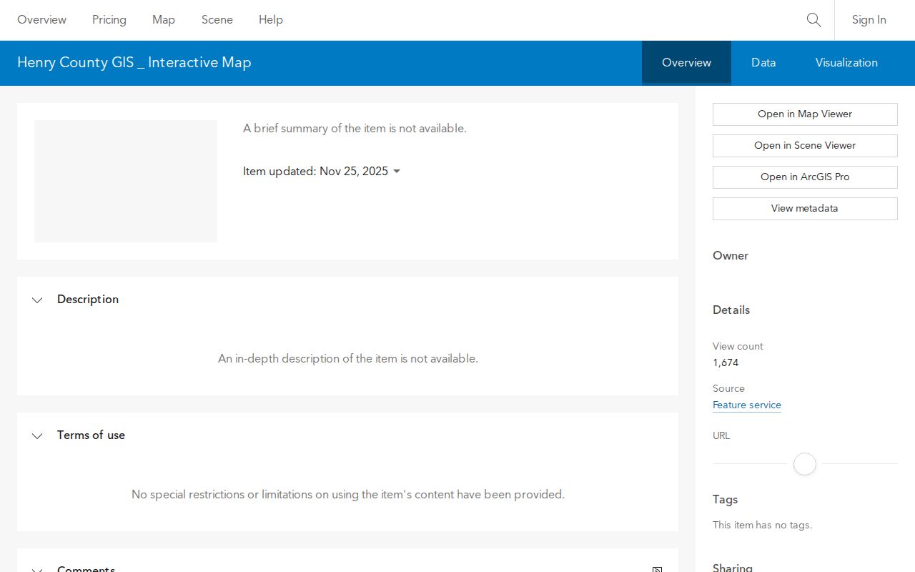
Task: Click the URL label
Action: pyautogui.click(x=721, y=435)
